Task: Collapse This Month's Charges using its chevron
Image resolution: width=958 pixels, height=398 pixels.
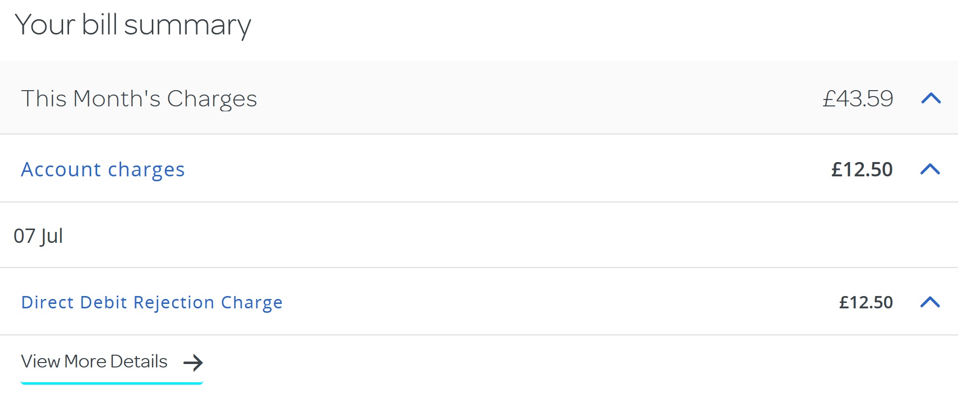Action: point(931,99)
